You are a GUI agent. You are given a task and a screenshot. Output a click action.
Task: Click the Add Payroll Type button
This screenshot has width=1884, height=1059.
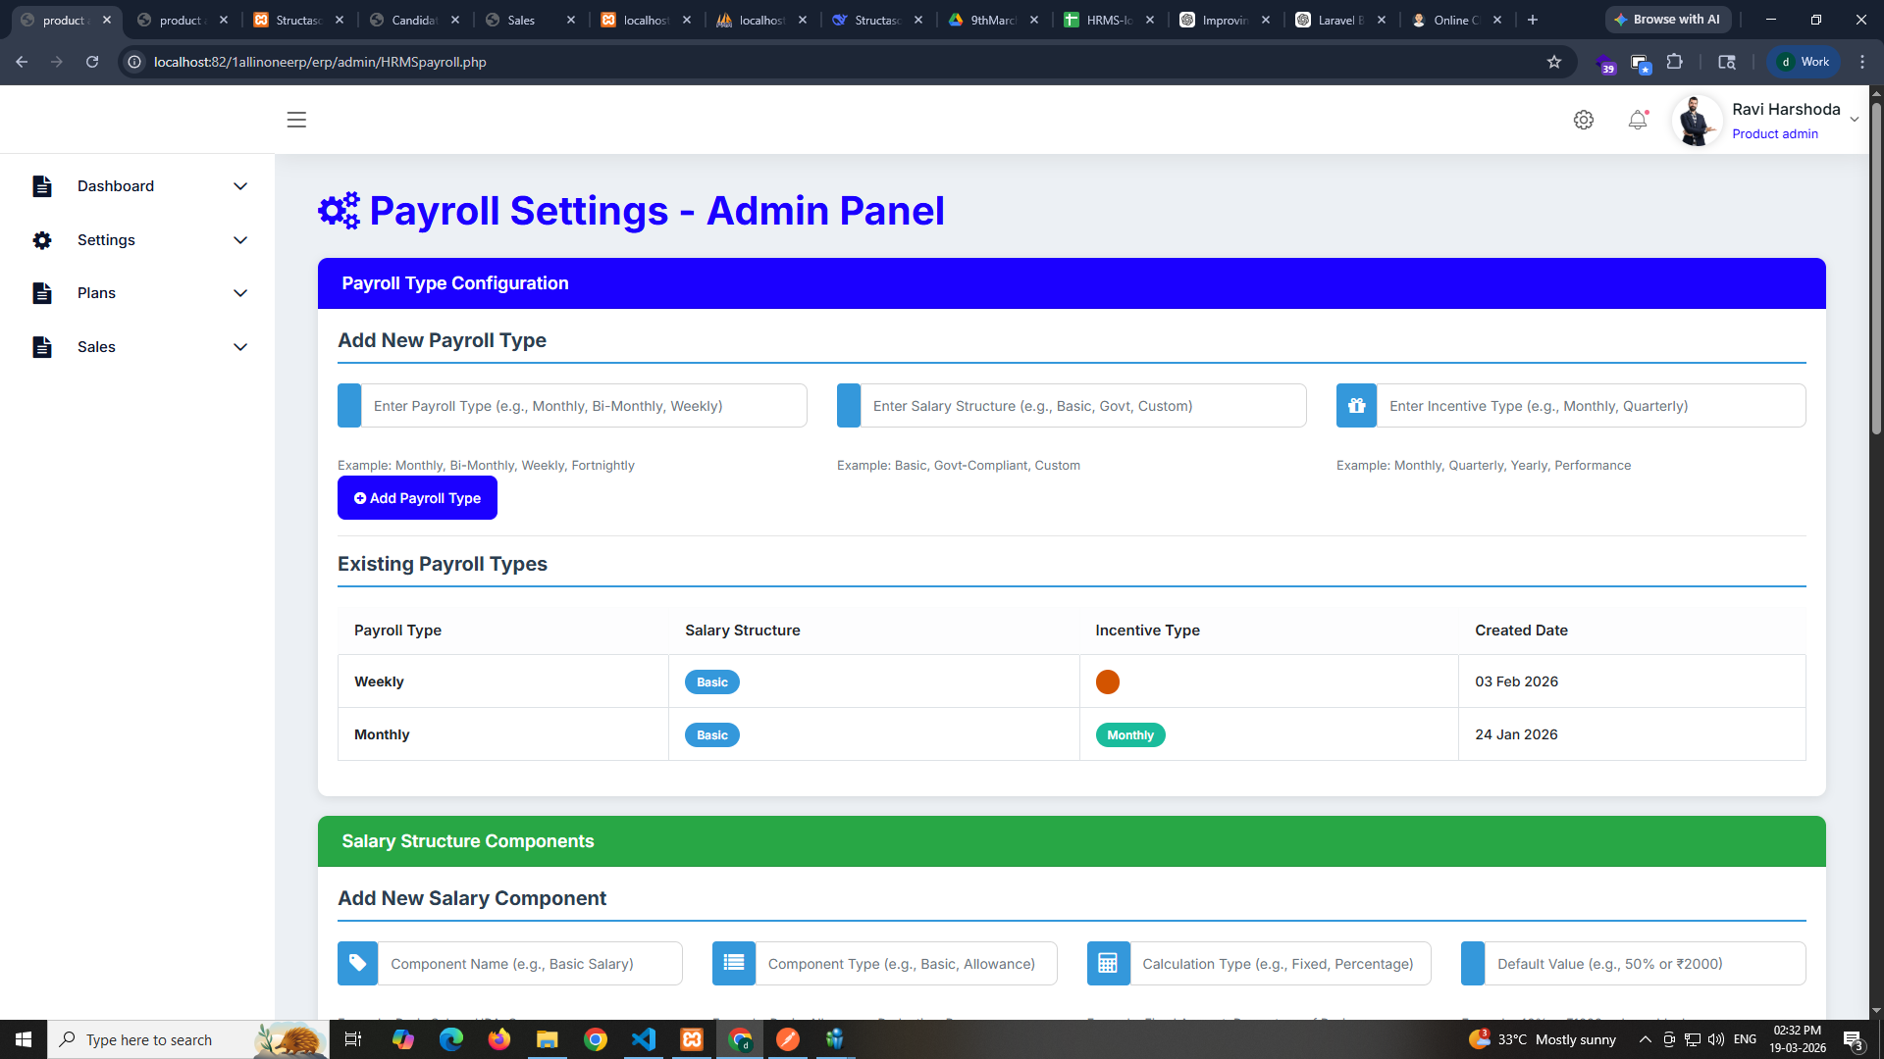(x=417, y=498)
